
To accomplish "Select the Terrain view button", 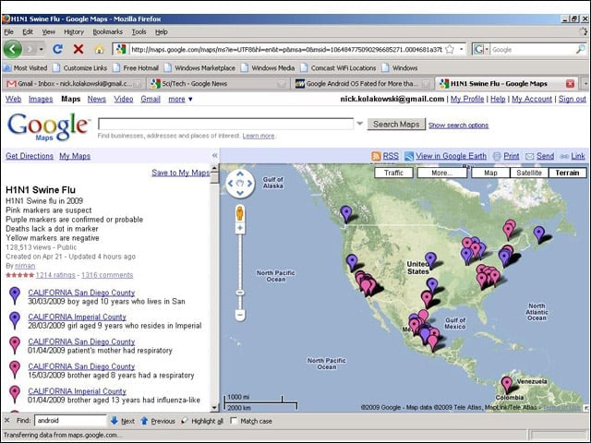I will (567, 173).
